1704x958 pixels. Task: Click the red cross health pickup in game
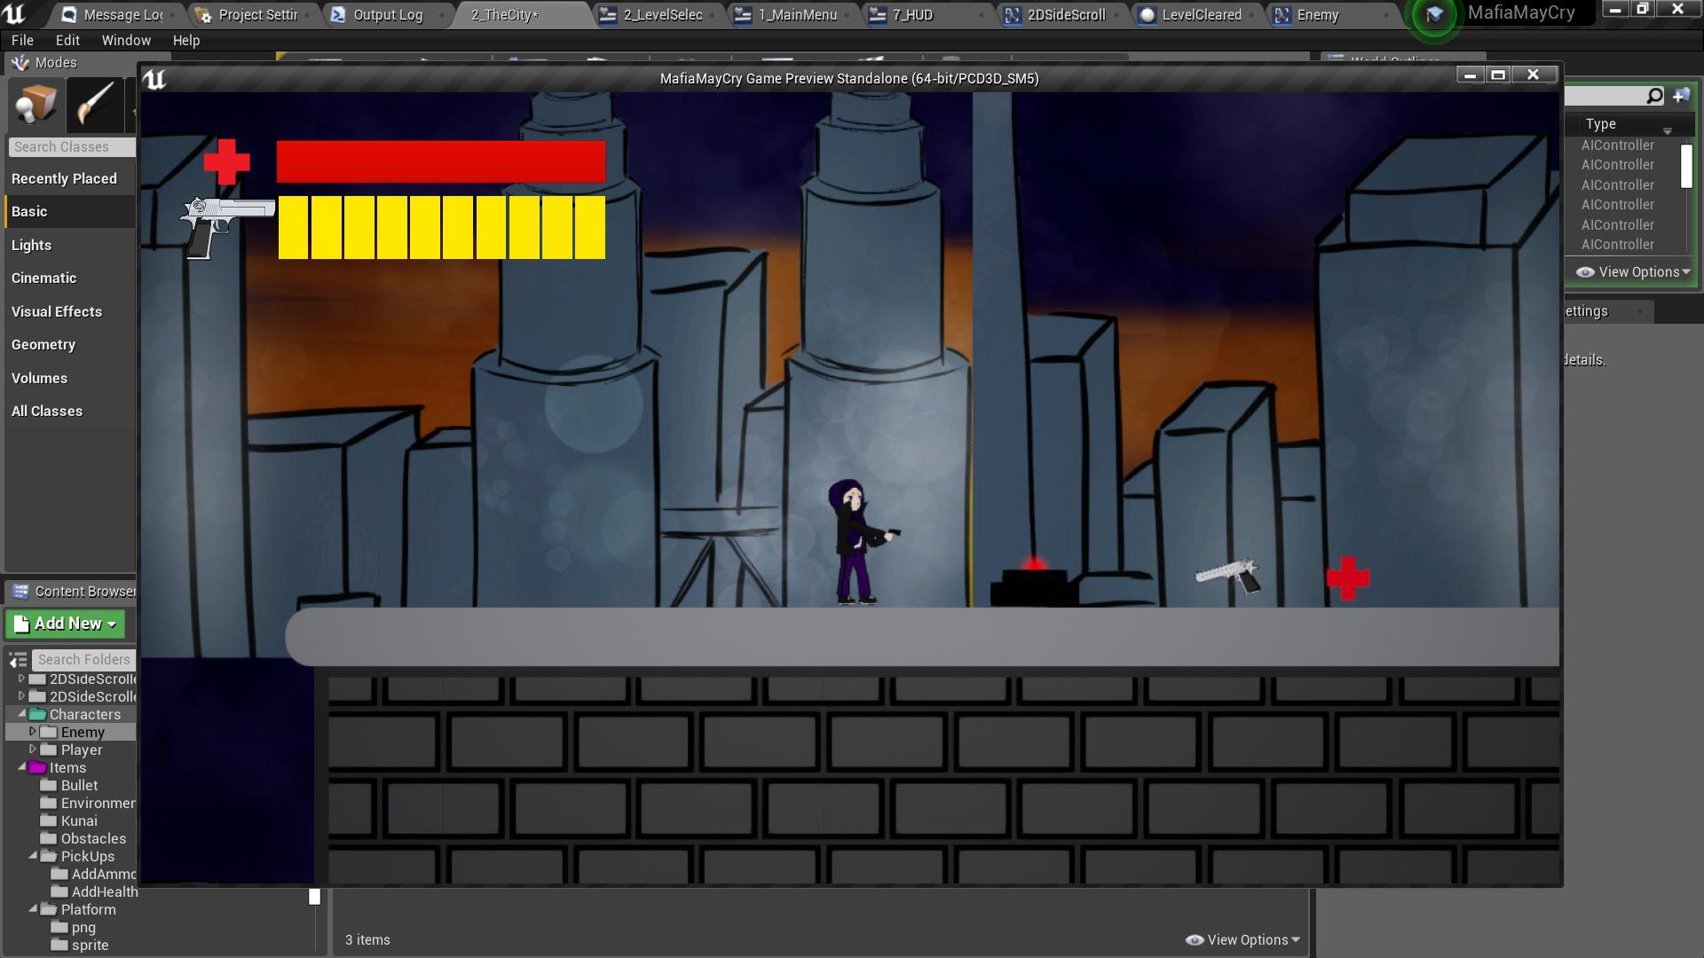tap(1348, 578)
